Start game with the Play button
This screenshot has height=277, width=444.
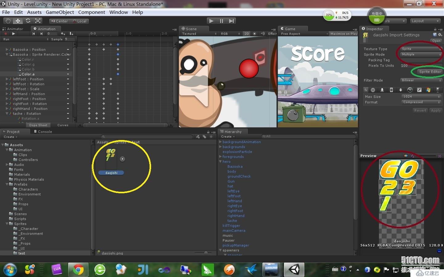coord(211,21)
